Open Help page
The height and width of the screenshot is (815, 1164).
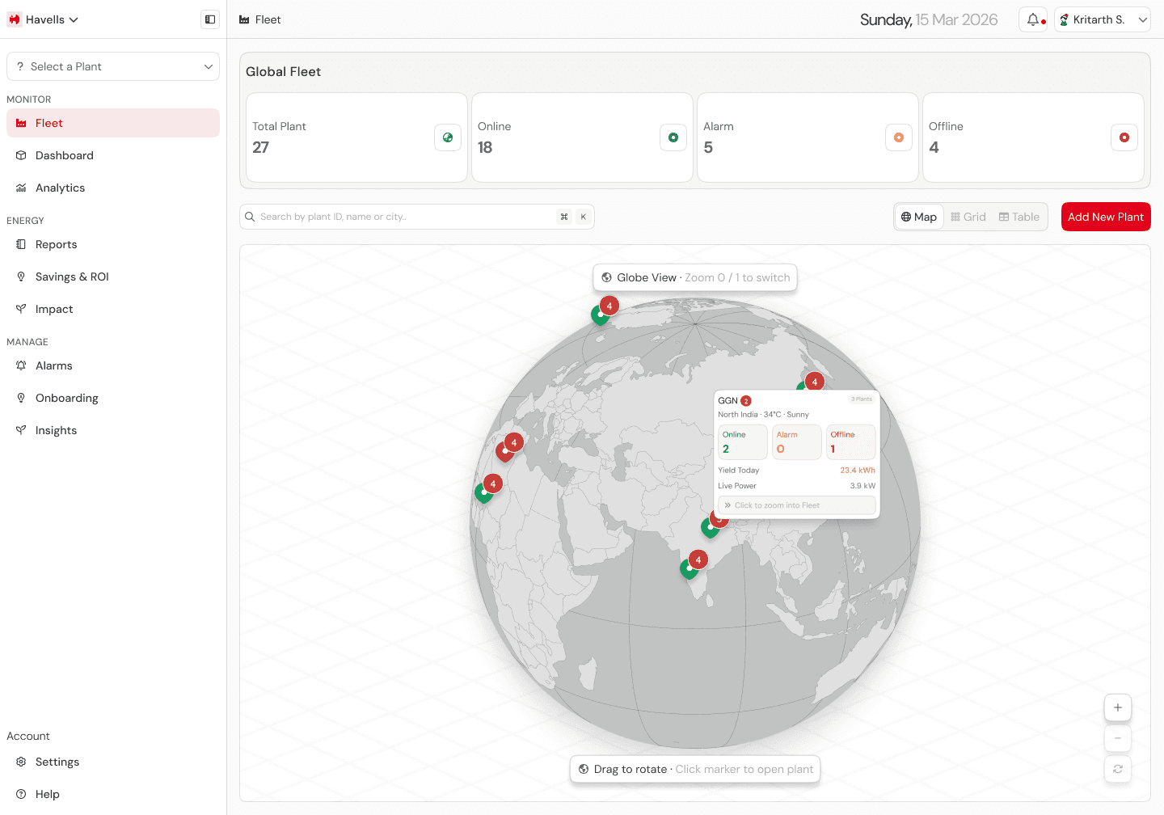tap(113, 794)
